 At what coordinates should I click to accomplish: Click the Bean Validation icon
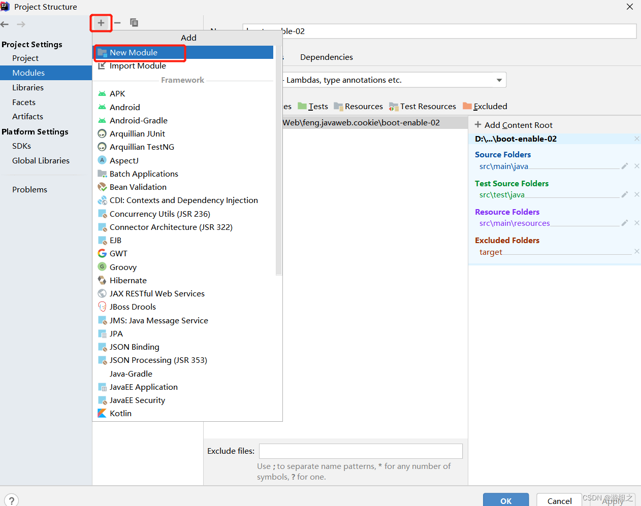pos(102,187)
